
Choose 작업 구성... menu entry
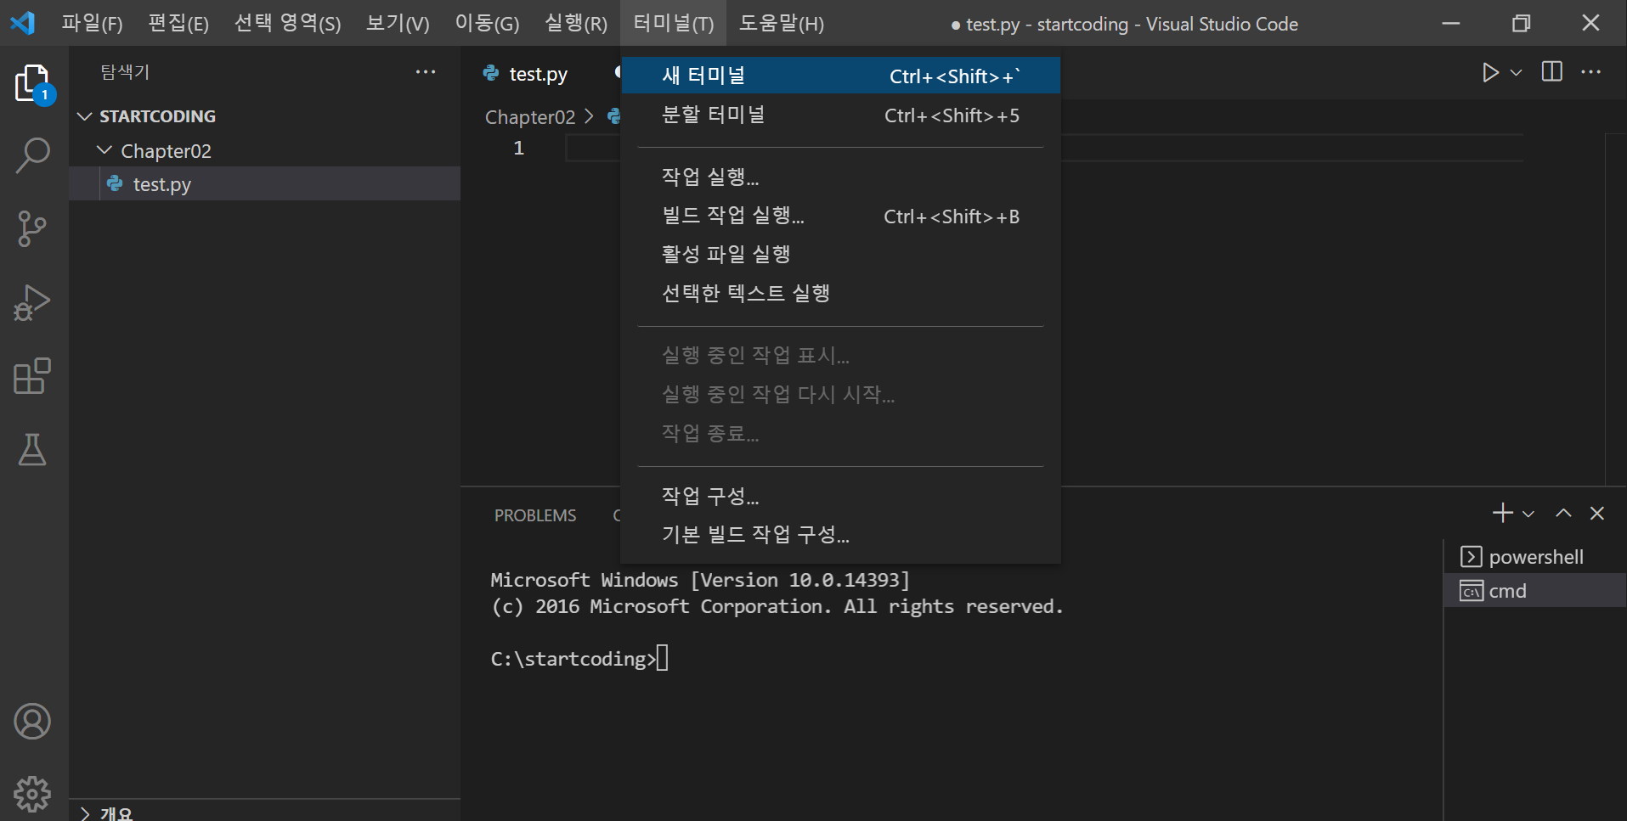[x=840, y=496]
